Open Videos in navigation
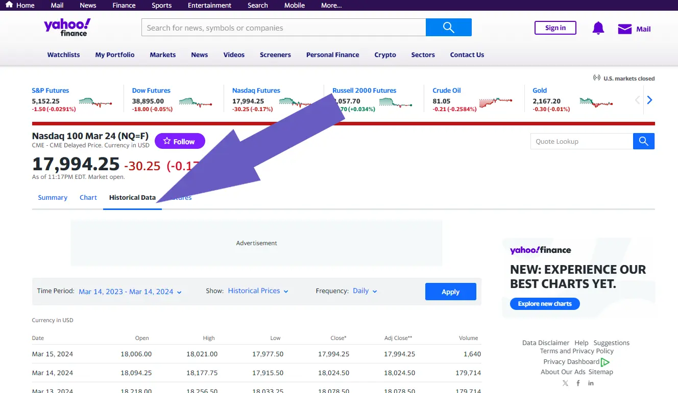The image size is (678, 393). [x=234, y=55]
